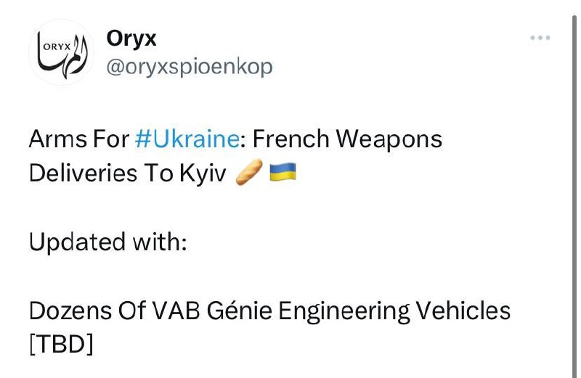The height and width of the screenshot is (378, 581).
Task: Click the word "Génie"
Action: [230, 311]
